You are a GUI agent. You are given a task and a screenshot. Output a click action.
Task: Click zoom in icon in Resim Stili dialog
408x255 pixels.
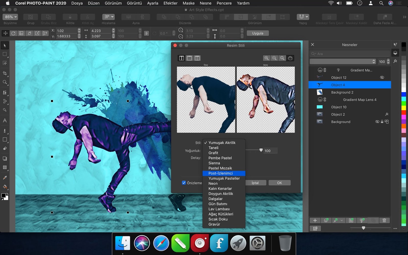coord(266,58)
